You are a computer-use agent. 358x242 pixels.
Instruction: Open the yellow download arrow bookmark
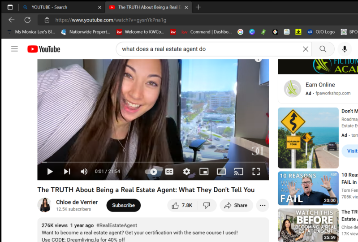click(x=298, y=32)
